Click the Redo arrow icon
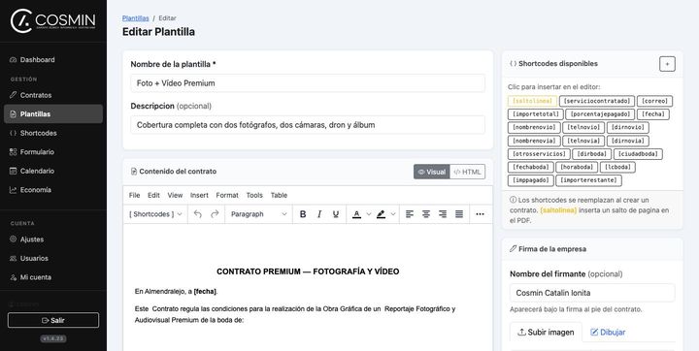699x351 pixels. (215, 214)
